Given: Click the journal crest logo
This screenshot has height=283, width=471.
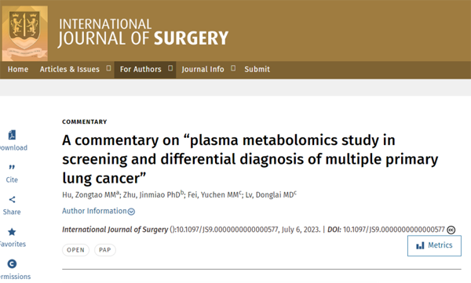Looking at the screenshot, I should [x=24, y=33].
